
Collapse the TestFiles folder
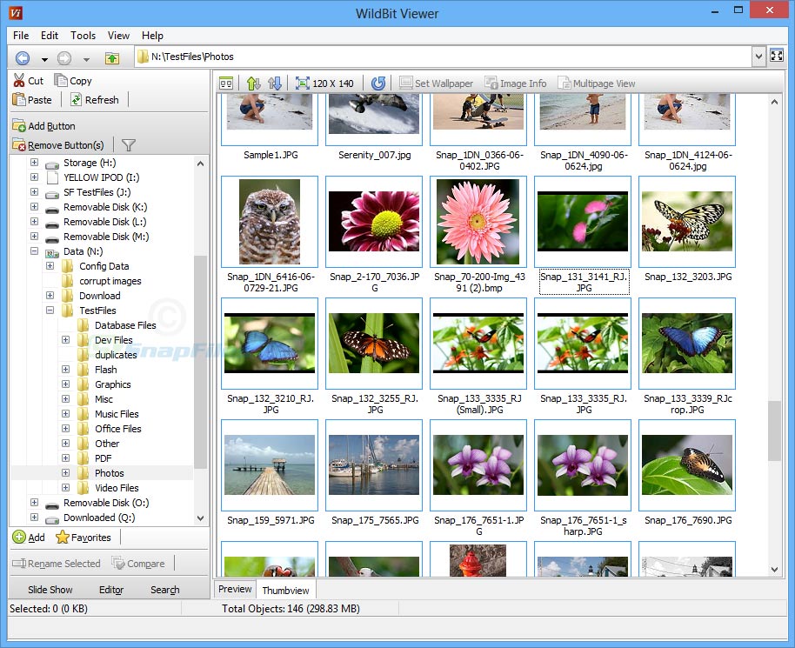click(50, 310)
